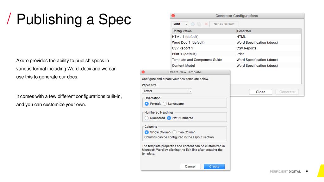324x182 pixels.
Task: Select the Portrait orientation radio button
Action: pyautogui.click(x=146, y=104)
